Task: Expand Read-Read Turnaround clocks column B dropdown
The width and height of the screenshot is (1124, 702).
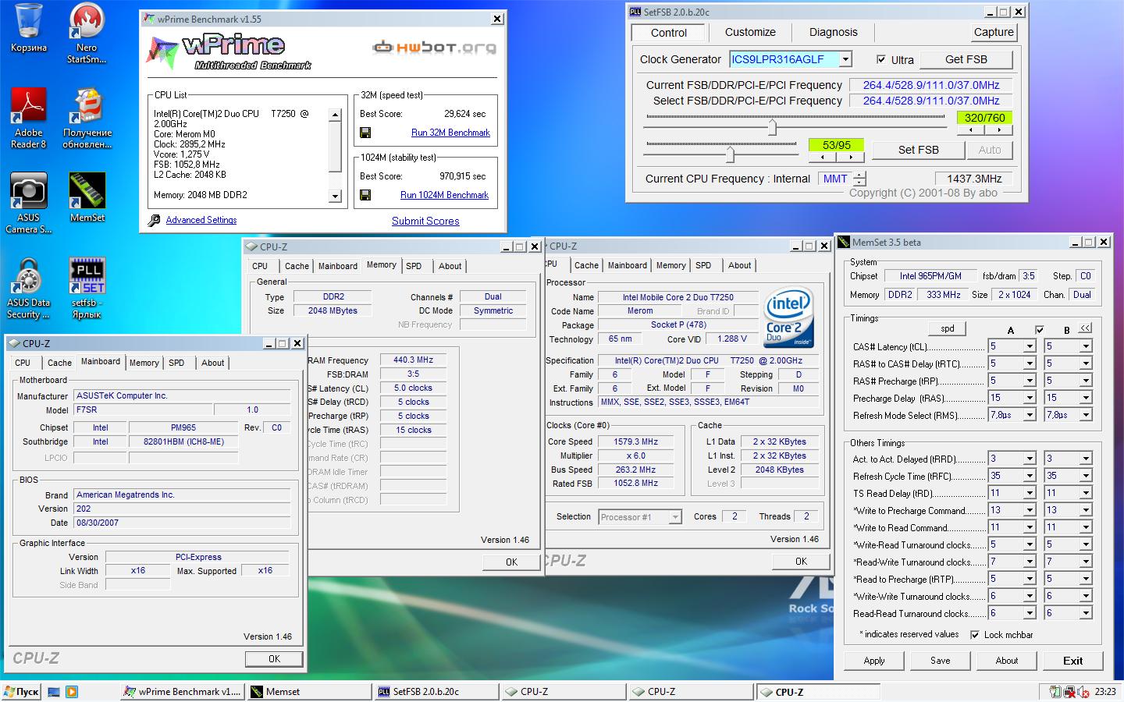Action: click(x=1086, y=613)
